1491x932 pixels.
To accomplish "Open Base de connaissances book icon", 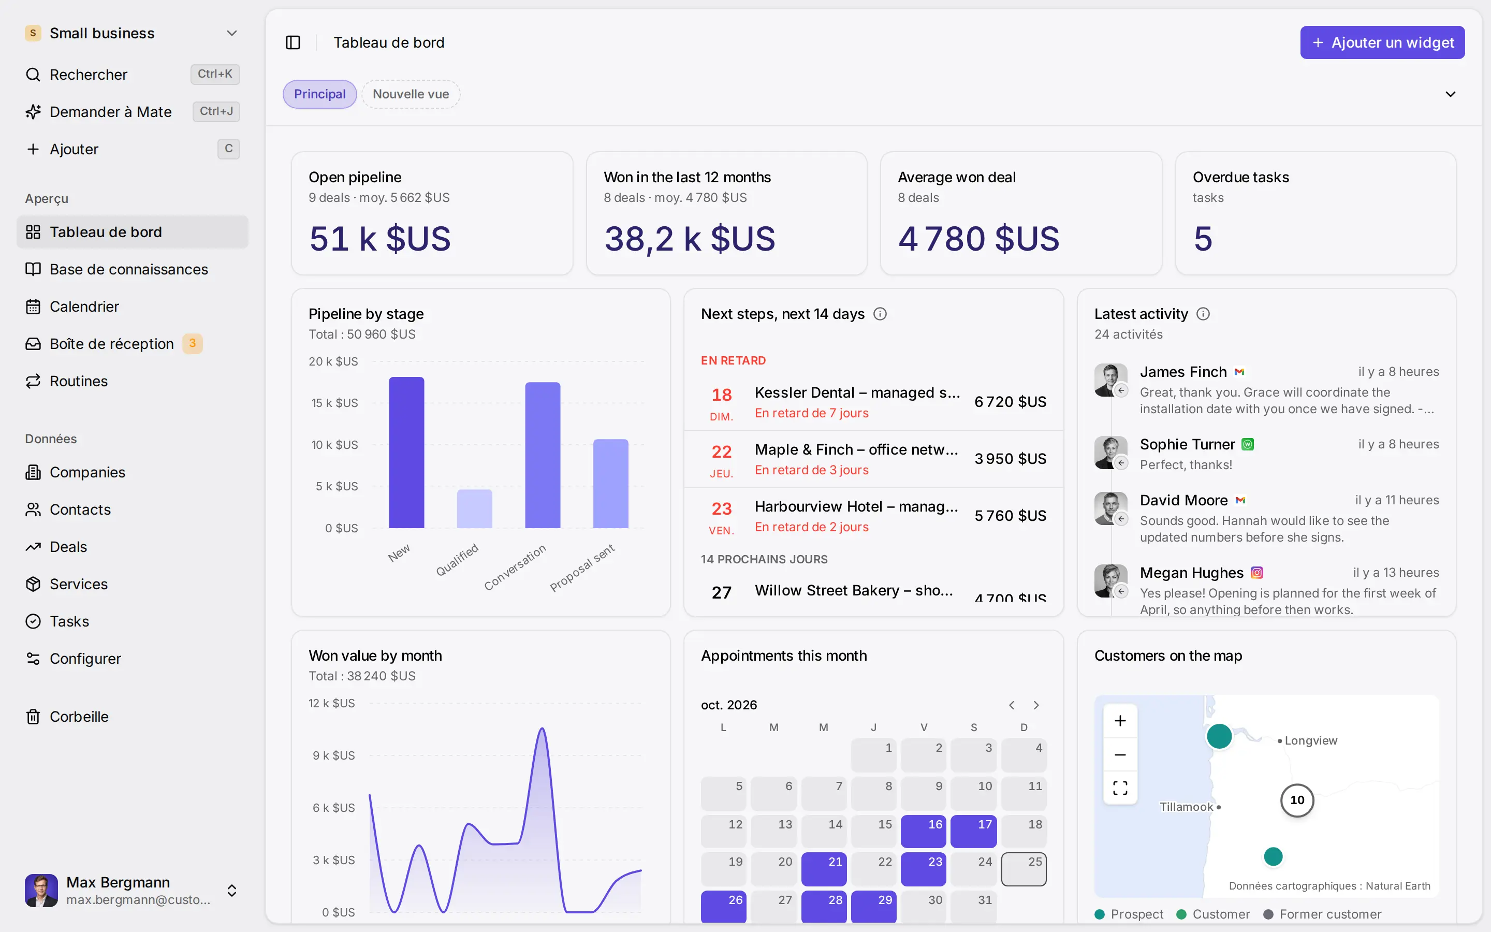I will (x=33, y=269).
